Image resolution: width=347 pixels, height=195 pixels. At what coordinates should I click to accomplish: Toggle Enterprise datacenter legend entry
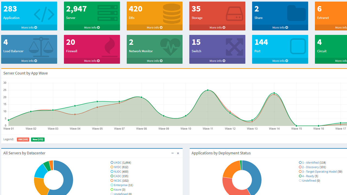(122, 185)
